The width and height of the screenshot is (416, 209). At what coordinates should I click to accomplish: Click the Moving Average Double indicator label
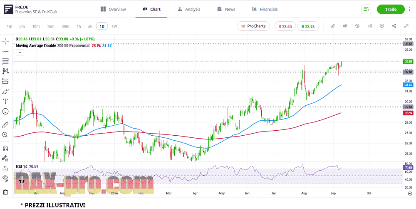pos(35,46)
